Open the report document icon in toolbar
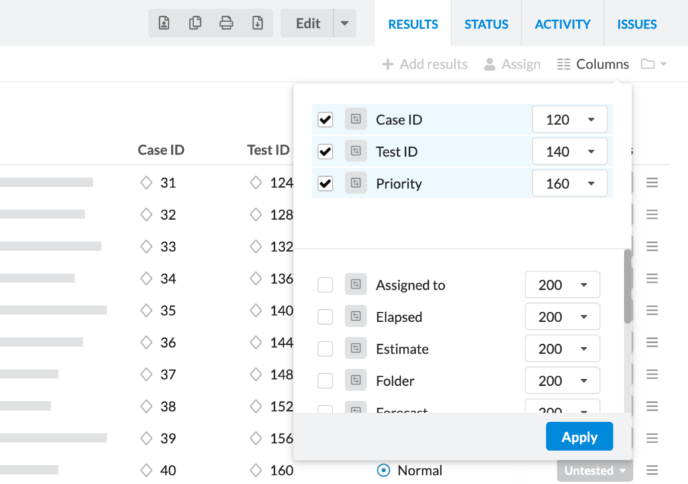688x484 pixels. (163, 22)
